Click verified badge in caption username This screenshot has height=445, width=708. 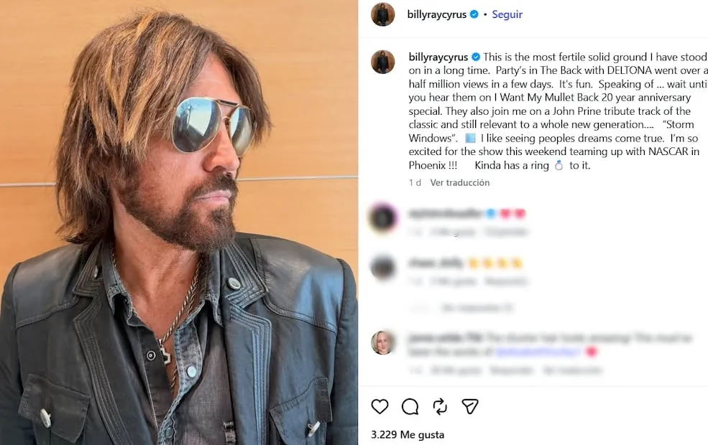point(476,57)
